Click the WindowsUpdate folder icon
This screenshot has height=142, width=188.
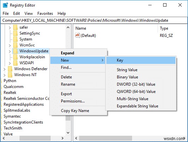15,51
